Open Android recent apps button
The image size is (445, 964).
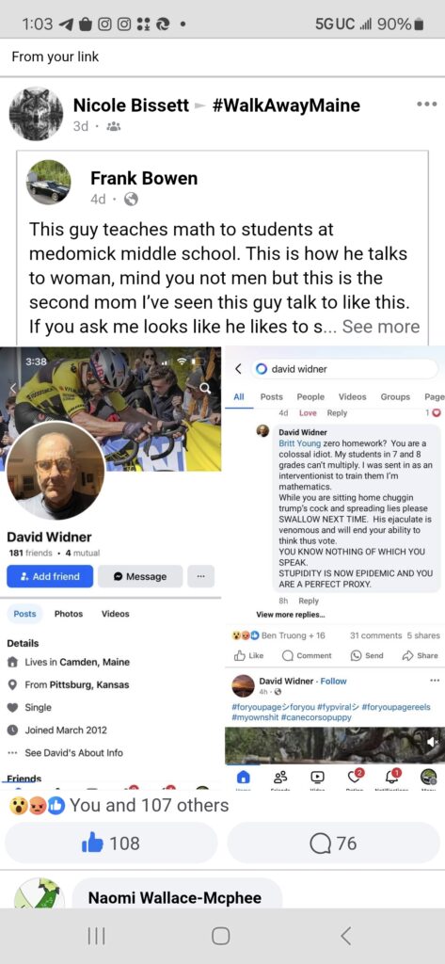pyautogui.click(x=97, y=936)
